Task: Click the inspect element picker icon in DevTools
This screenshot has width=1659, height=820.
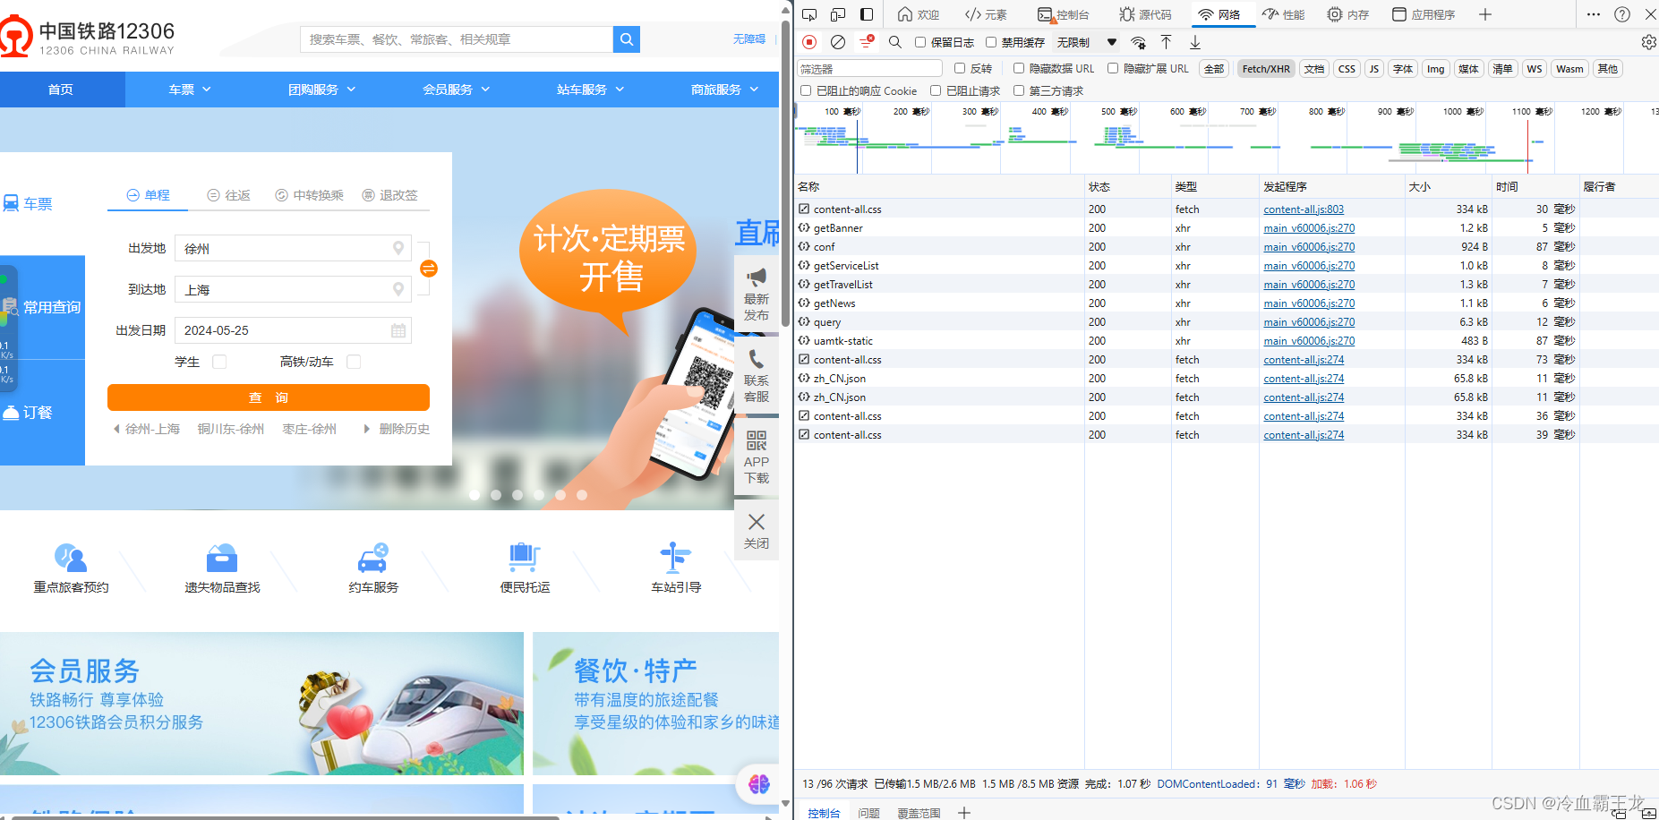Action: [x=809, y=14]
